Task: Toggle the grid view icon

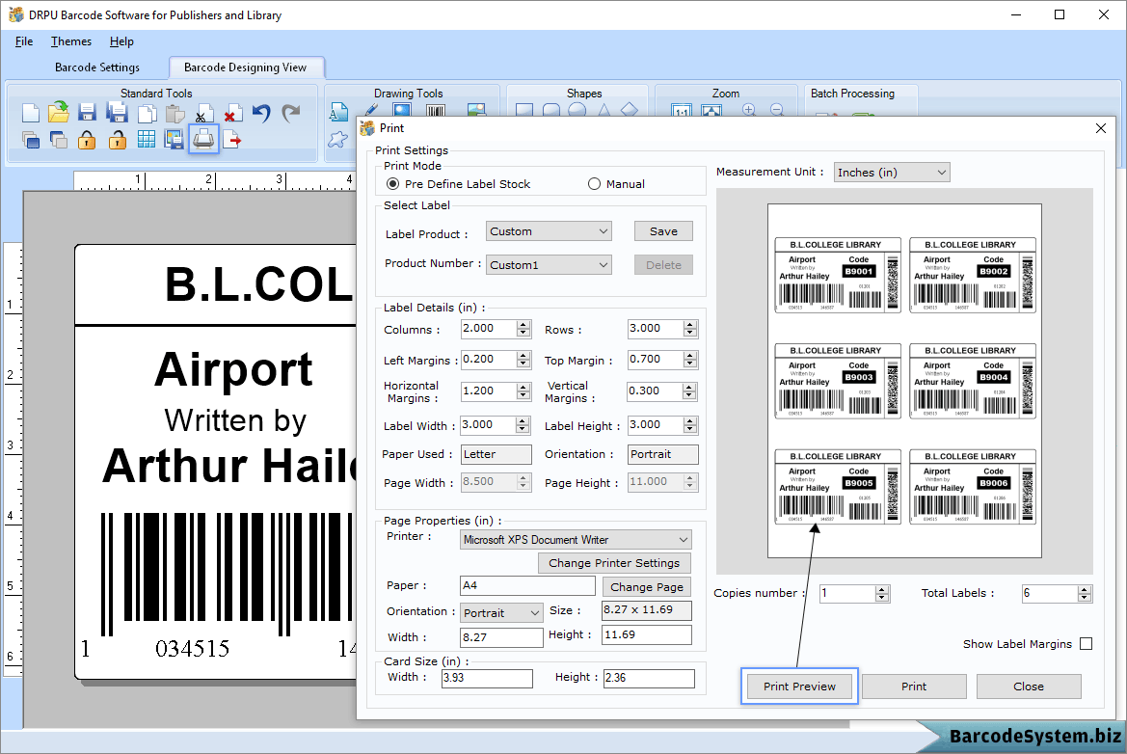Action: [x=146, y=140]
